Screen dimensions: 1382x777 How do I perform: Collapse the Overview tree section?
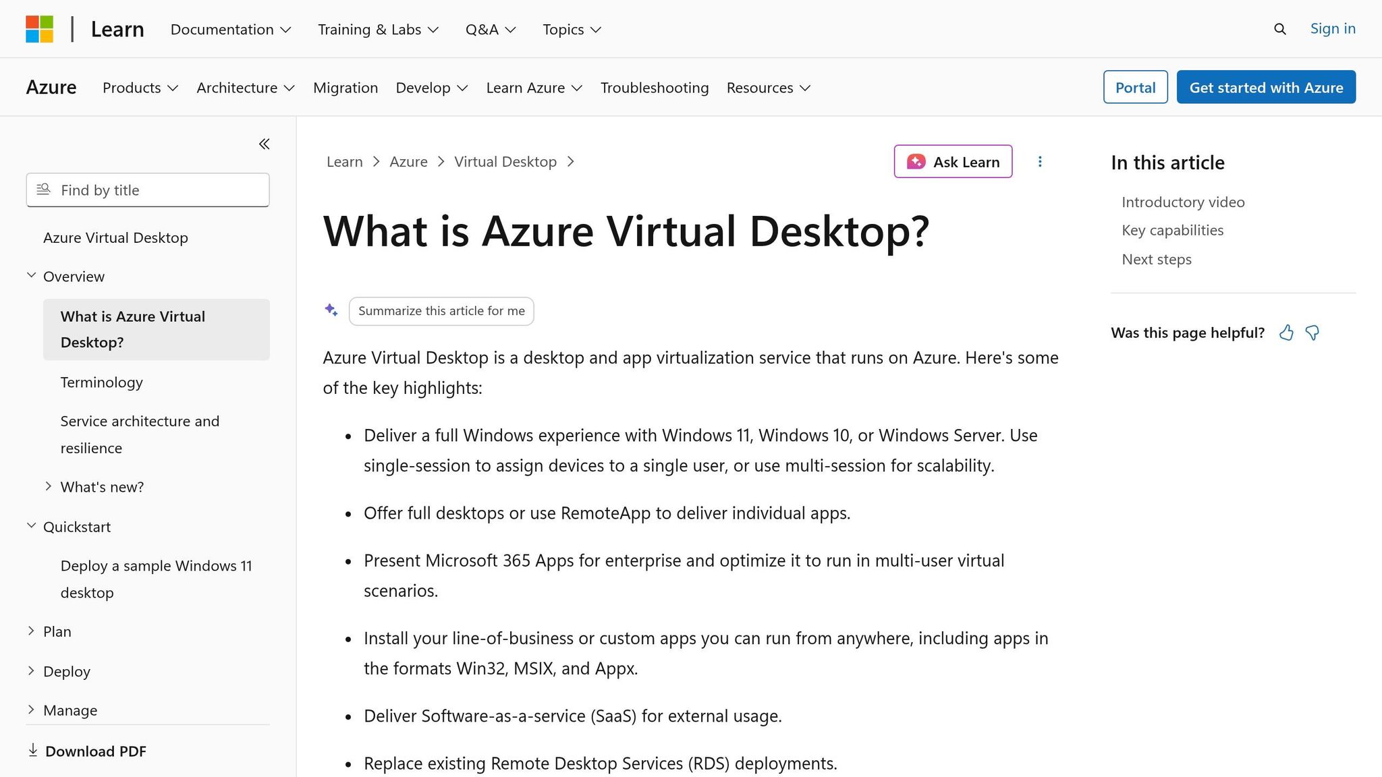pyautogui.click(x=31, y=275)
